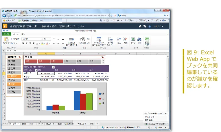The width and height of the screenshot is (221, 132).
Task: Open the Table Options icon
Action: point(110,39)
